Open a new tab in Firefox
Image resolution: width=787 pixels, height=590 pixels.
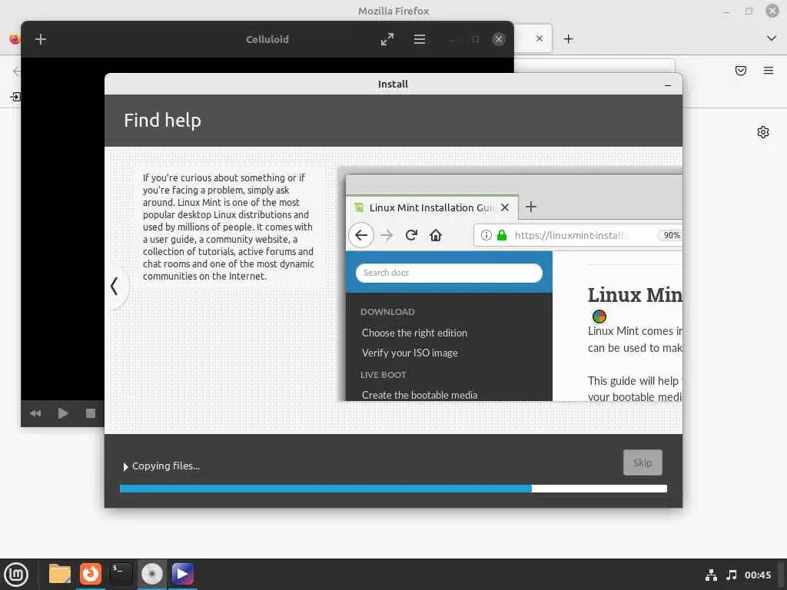(x=568, y=38)
